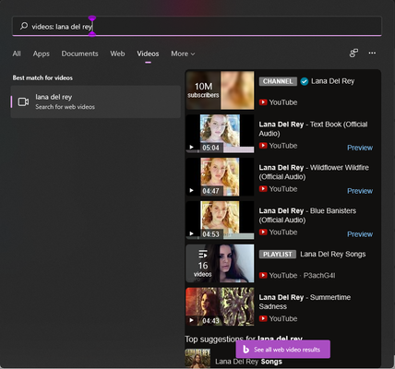Viewport: 395px width, 369px height.
Task: Open the Summertime Sadness video thumbnail
Action: (220, 307)
